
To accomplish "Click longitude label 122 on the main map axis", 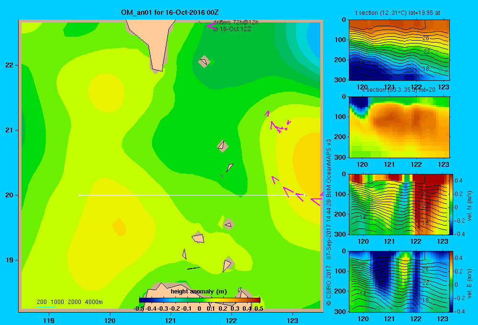I will 231,320.
